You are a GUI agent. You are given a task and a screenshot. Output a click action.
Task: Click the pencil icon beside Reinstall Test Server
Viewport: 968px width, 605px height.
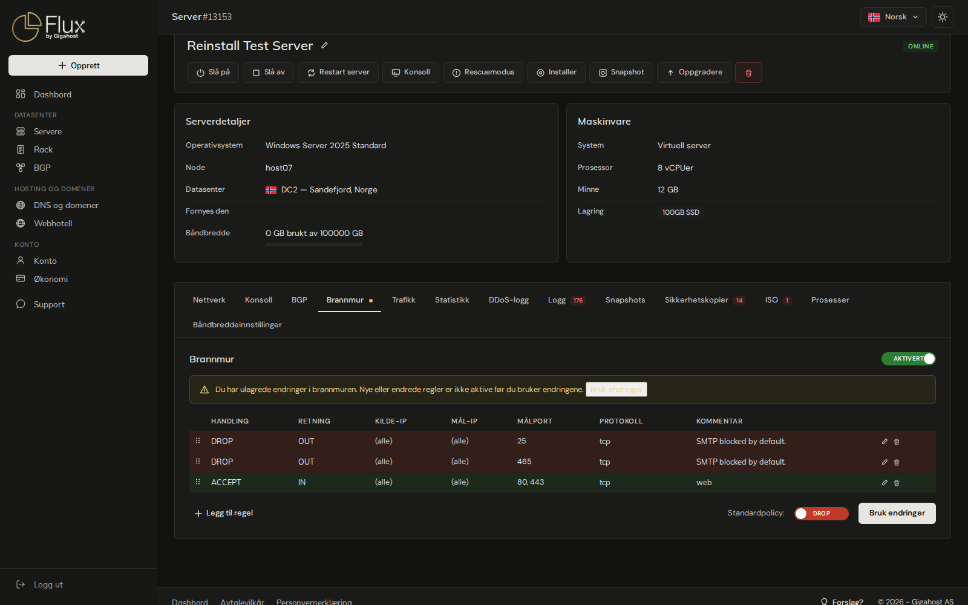[324, 45]
